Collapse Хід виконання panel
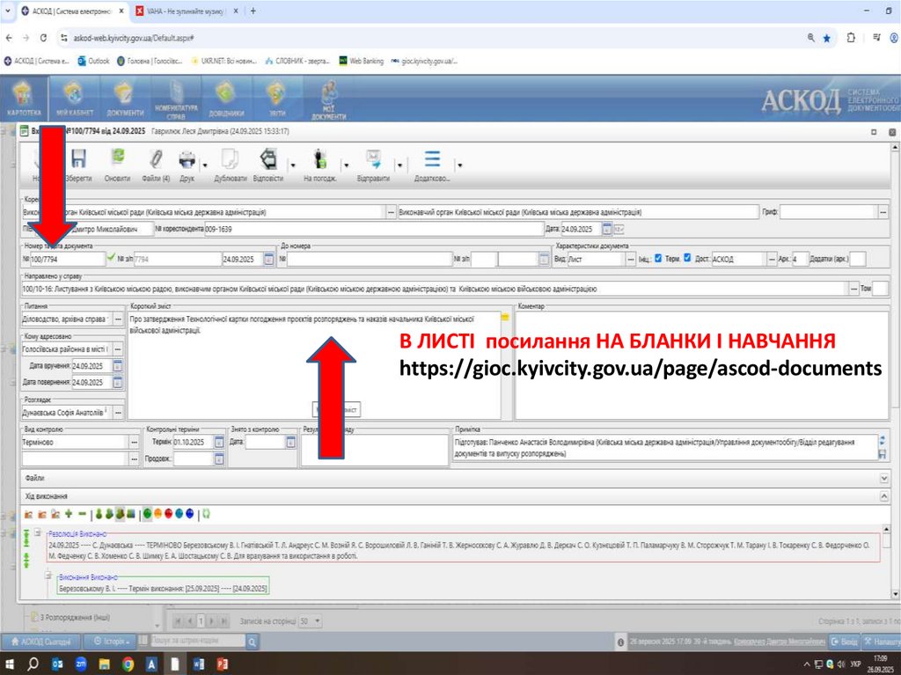The image size is (901, 675). click(x=884, y=495)
